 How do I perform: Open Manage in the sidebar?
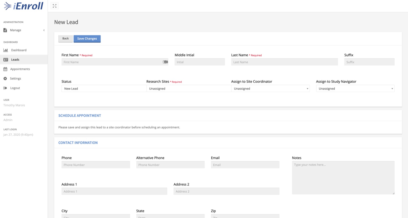pyautogui.click(x=24, y=30)
